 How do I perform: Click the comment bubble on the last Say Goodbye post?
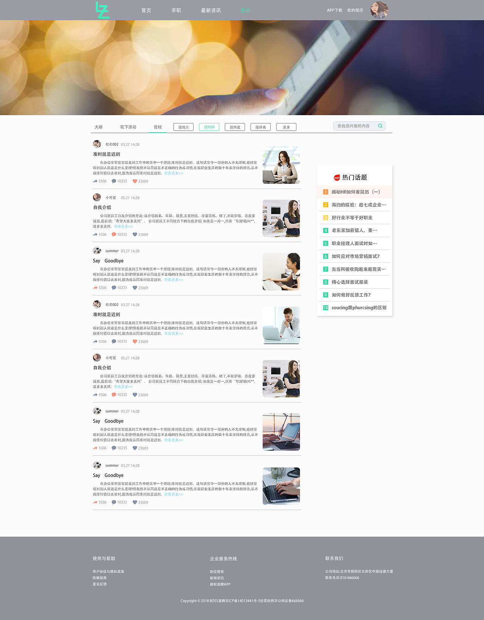114,503
